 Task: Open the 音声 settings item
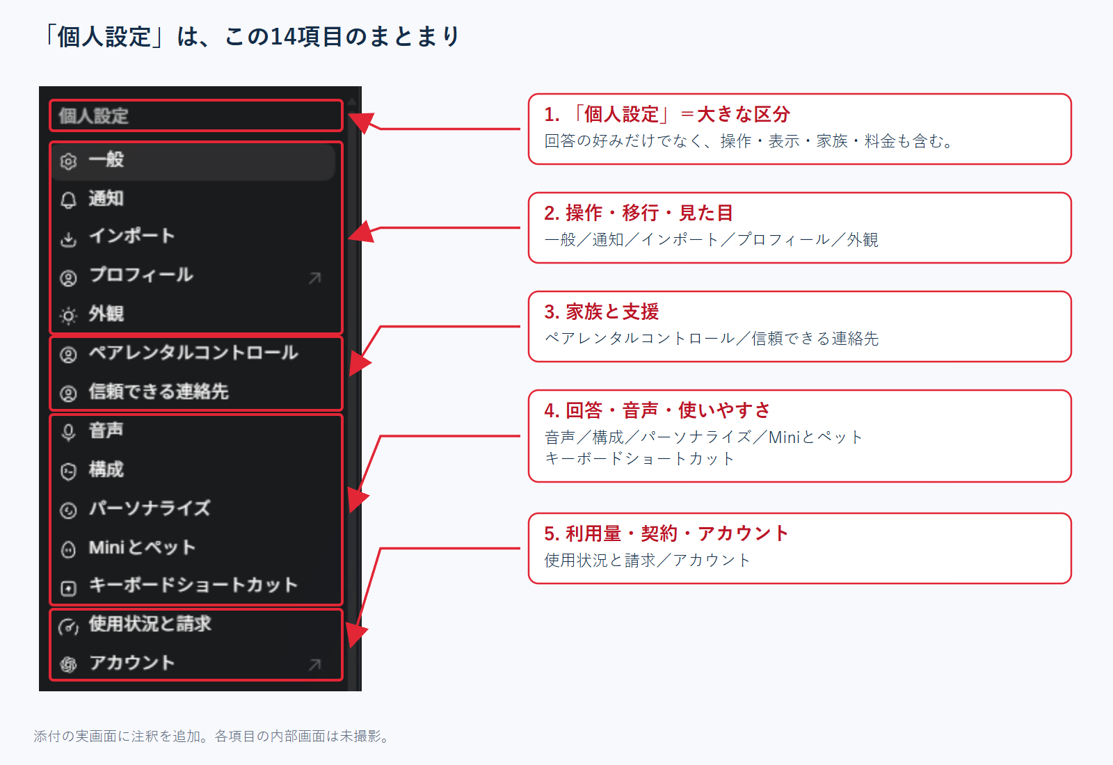pos(193,431)
